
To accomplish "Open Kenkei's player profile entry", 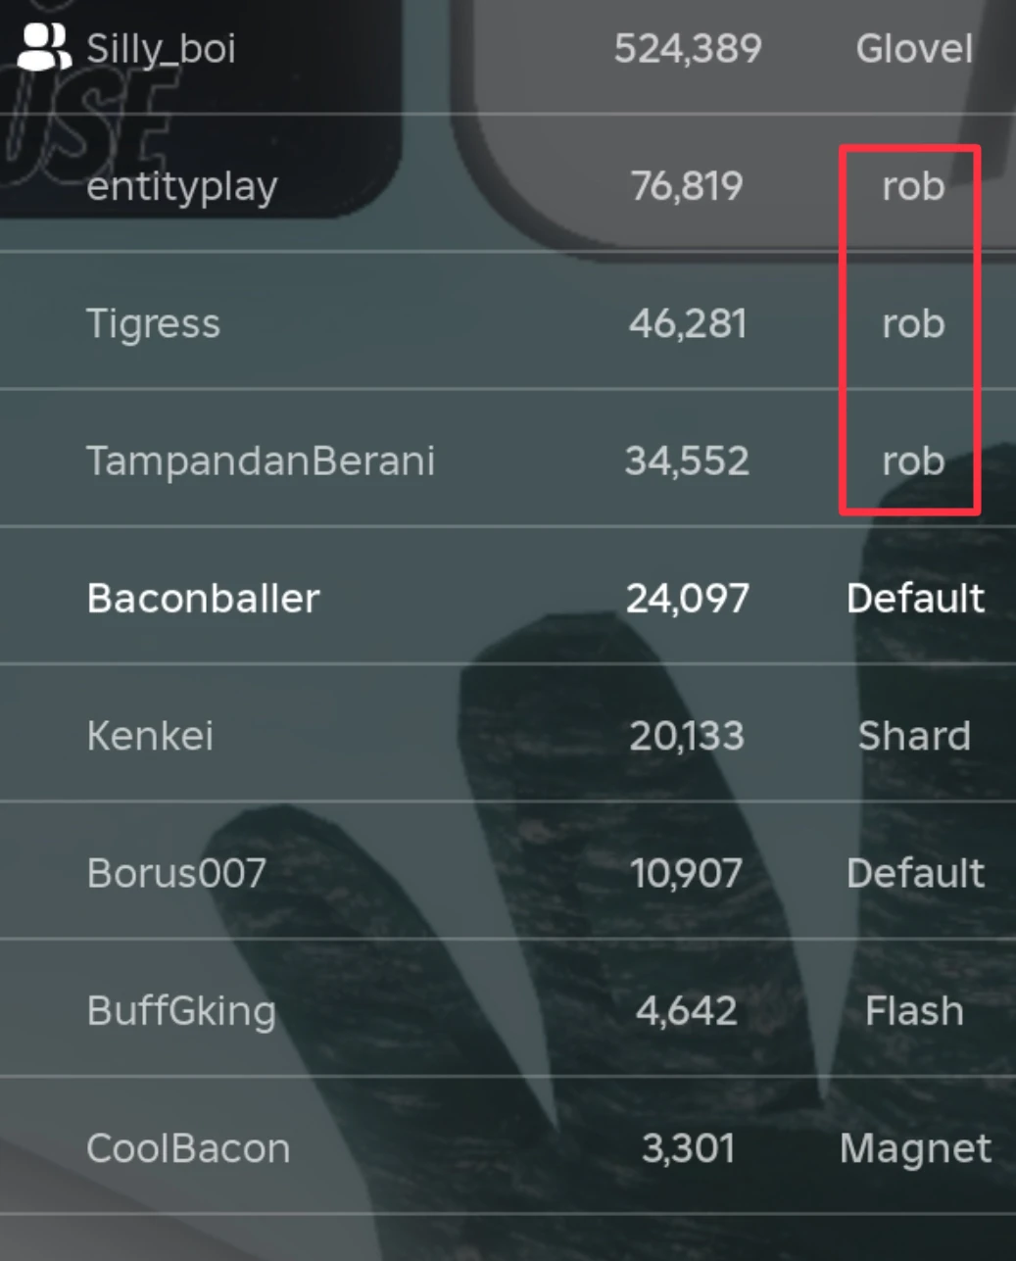I will click(150, 736).
